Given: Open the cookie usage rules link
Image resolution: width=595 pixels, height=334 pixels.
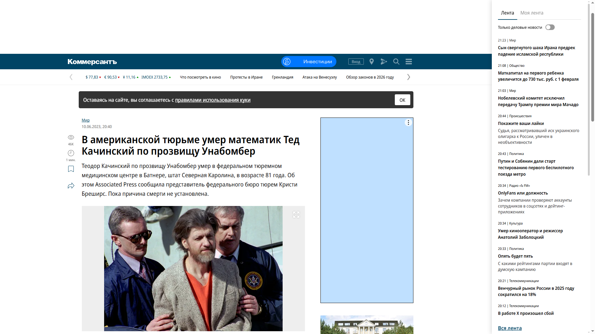Looking at the screenshot, I should click(x=213, y=100).
